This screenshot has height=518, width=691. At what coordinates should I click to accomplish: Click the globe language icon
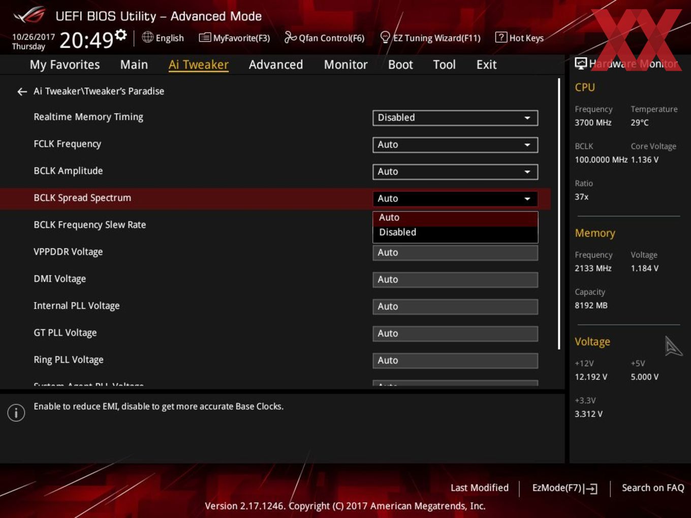147,37
